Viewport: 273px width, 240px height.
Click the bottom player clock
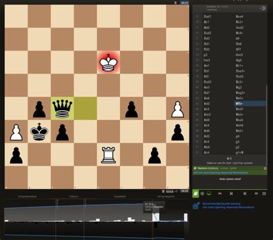point(184,191)
